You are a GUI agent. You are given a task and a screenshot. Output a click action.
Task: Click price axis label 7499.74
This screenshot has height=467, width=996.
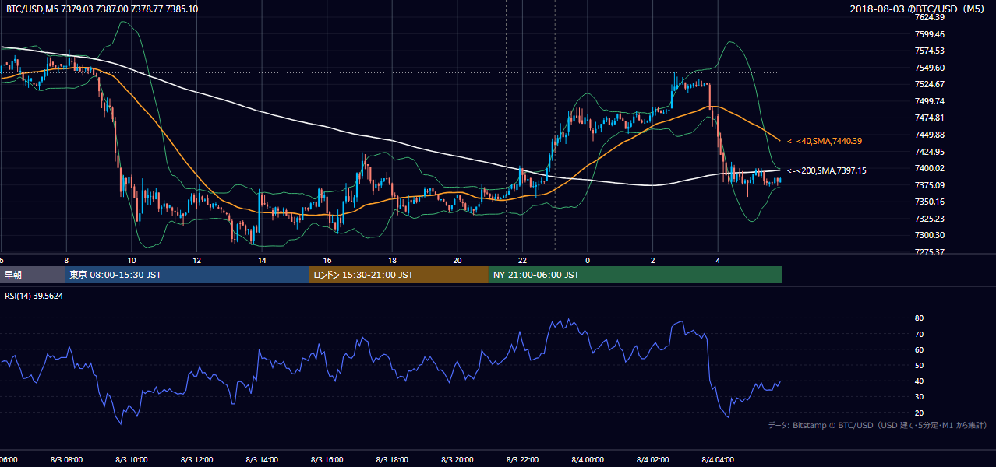click(930, 101)
